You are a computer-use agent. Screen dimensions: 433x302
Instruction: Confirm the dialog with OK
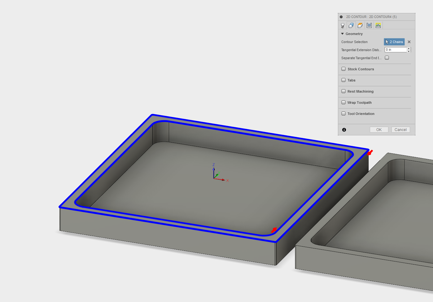tap(379, 130)
